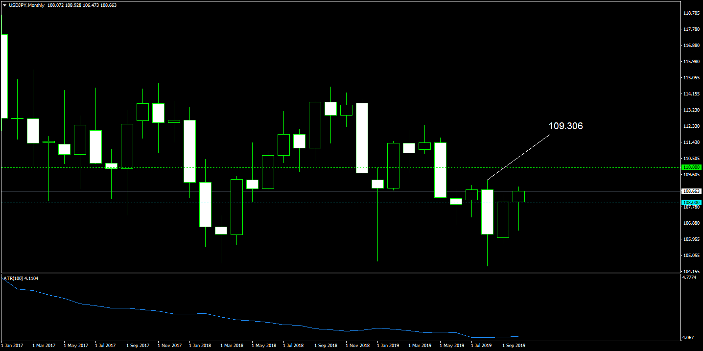Click the 104.155 price axis label

tap(691, 272)
